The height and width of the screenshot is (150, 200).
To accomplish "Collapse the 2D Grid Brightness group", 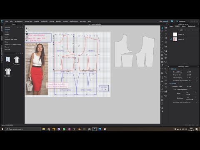I will (x=174, y=89).
